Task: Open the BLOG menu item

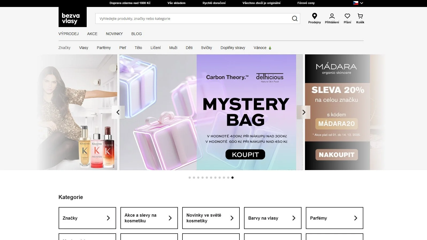Action: (136, 34)
